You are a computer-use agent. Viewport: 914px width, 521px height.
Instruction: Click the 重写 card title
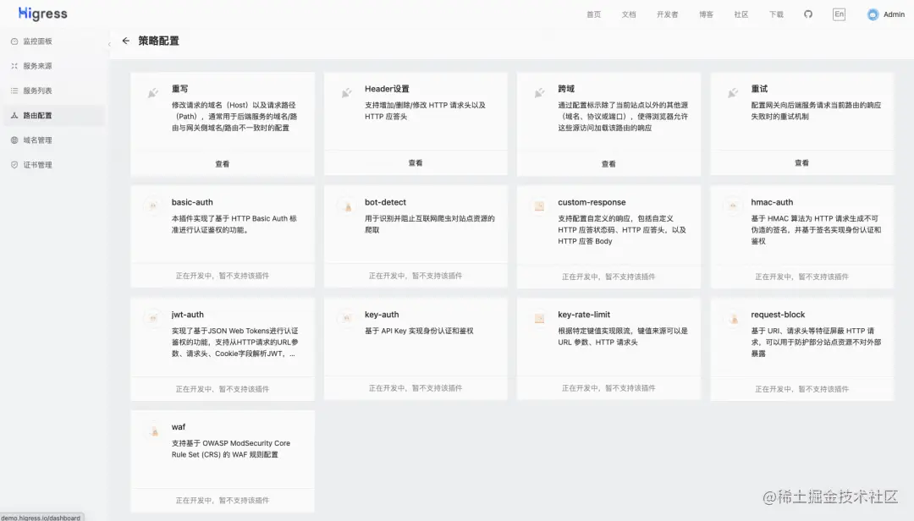click(179, 89)
